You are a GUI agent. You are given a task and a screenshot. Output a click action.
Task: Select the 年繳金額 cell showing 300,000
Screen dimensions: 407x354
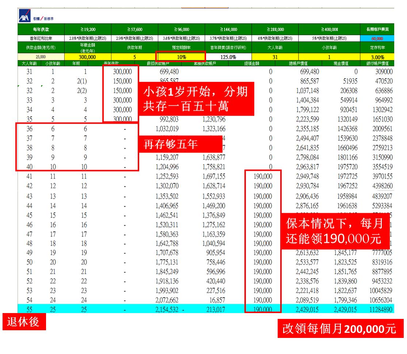tap(88, 57)
